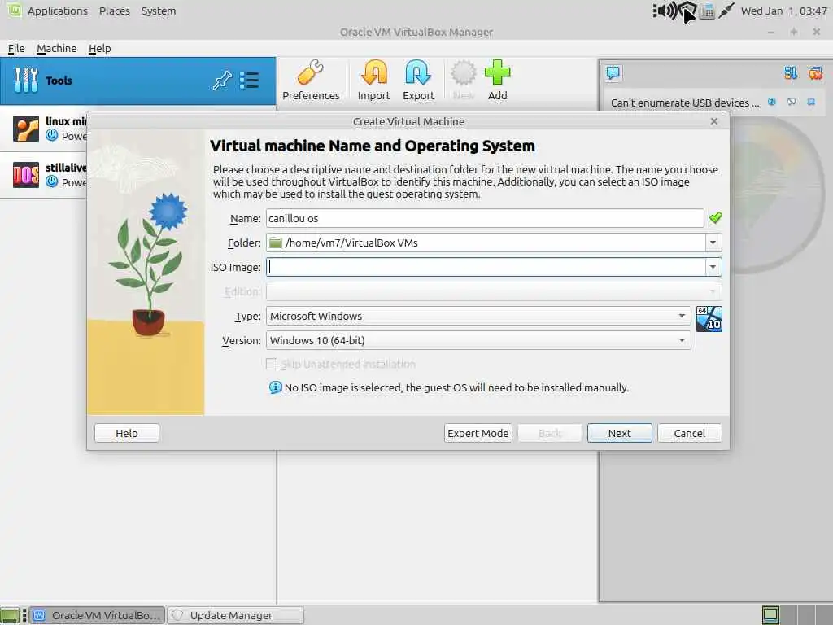The width and height of the screenshot is (833, 625).
Task: Click the ISO Image text field
Action: click(x=486, y=267)
